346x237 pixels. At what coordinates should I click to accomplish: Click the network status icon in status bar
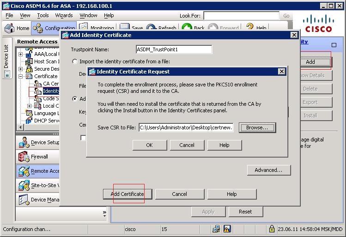click(x=216, y=229)
